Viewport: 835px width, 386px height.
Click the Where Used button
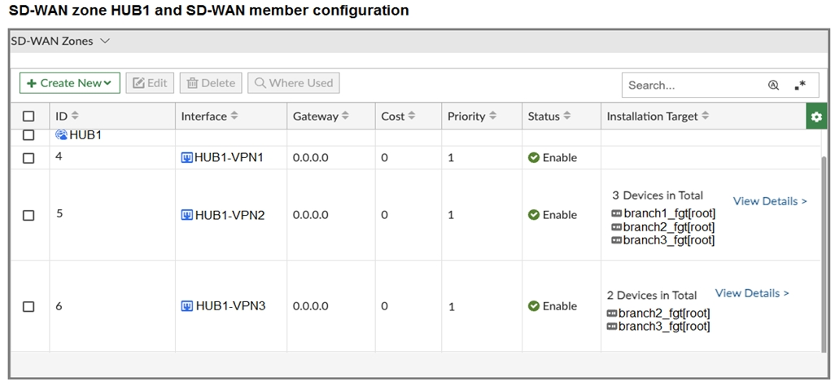[x=294, y=83]
